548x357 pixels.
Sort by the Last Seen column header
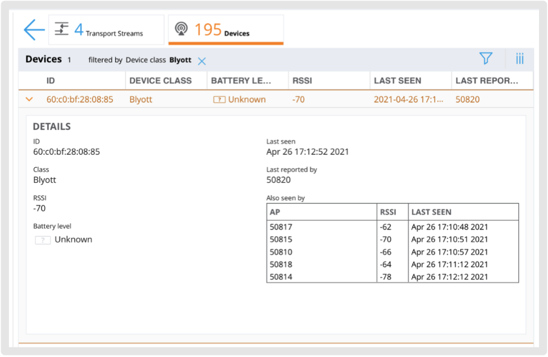coord(398,81)
